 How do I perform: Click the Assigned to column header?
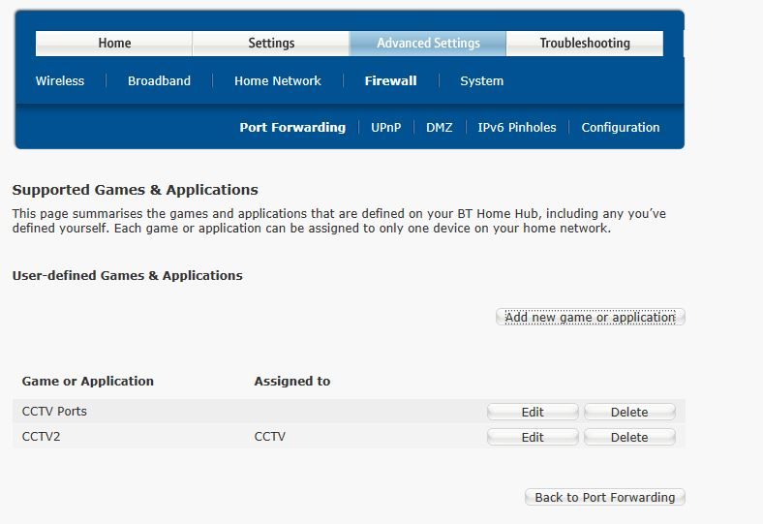point(292,381)
